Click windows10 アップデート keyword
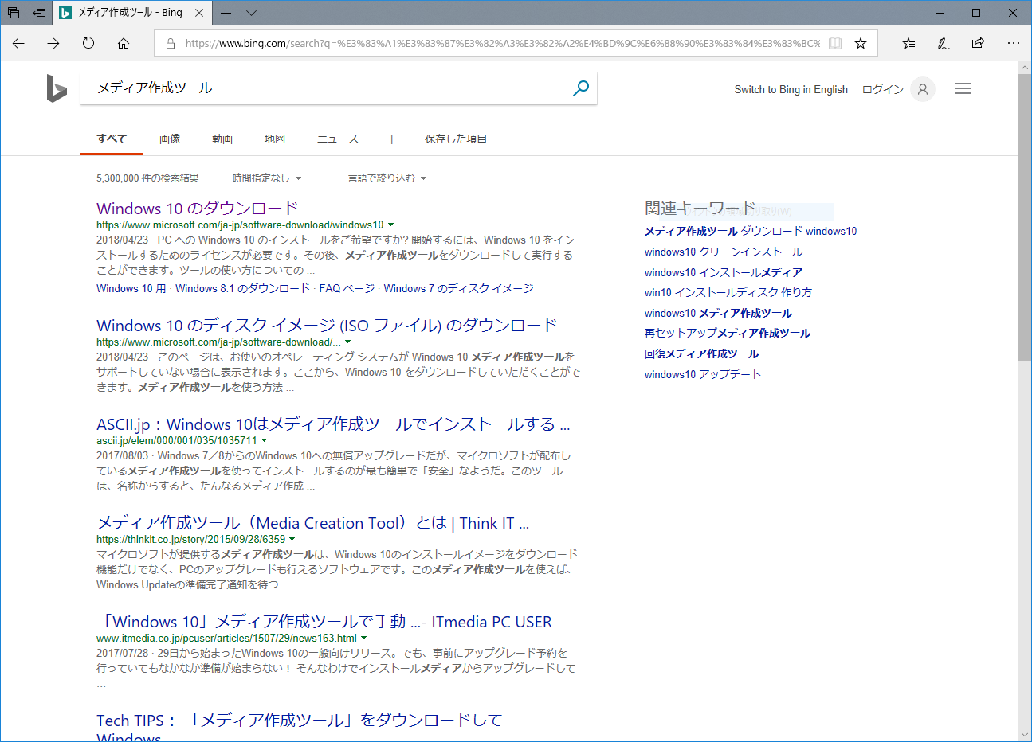The width and height of the screenshot is (1032, 742). tap(703, 374)
